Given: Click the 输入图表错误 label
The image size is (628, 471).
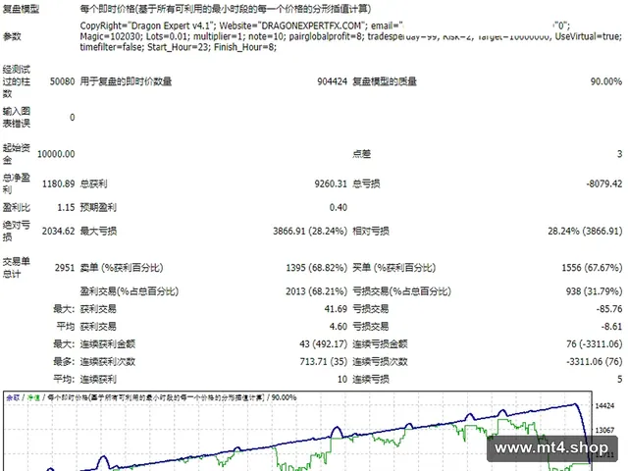Looking at the screenshot, I should [x=17, y=118].
